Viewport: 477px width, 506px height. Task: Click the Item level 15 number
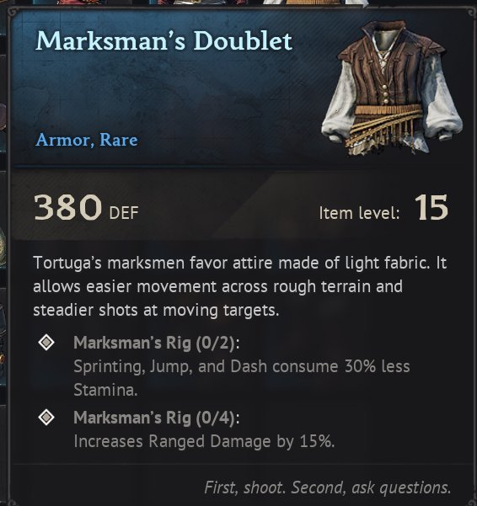pyautogui.click(x=431, y=207)
